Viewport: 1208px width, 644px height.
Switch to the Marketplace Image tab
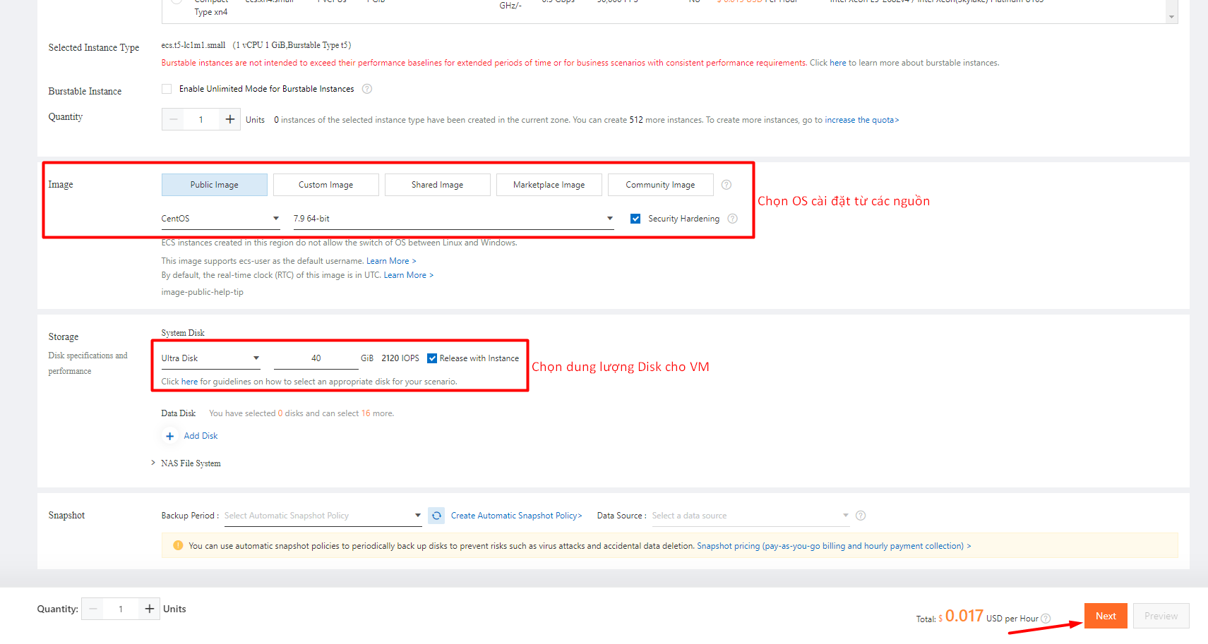point(549,184)
